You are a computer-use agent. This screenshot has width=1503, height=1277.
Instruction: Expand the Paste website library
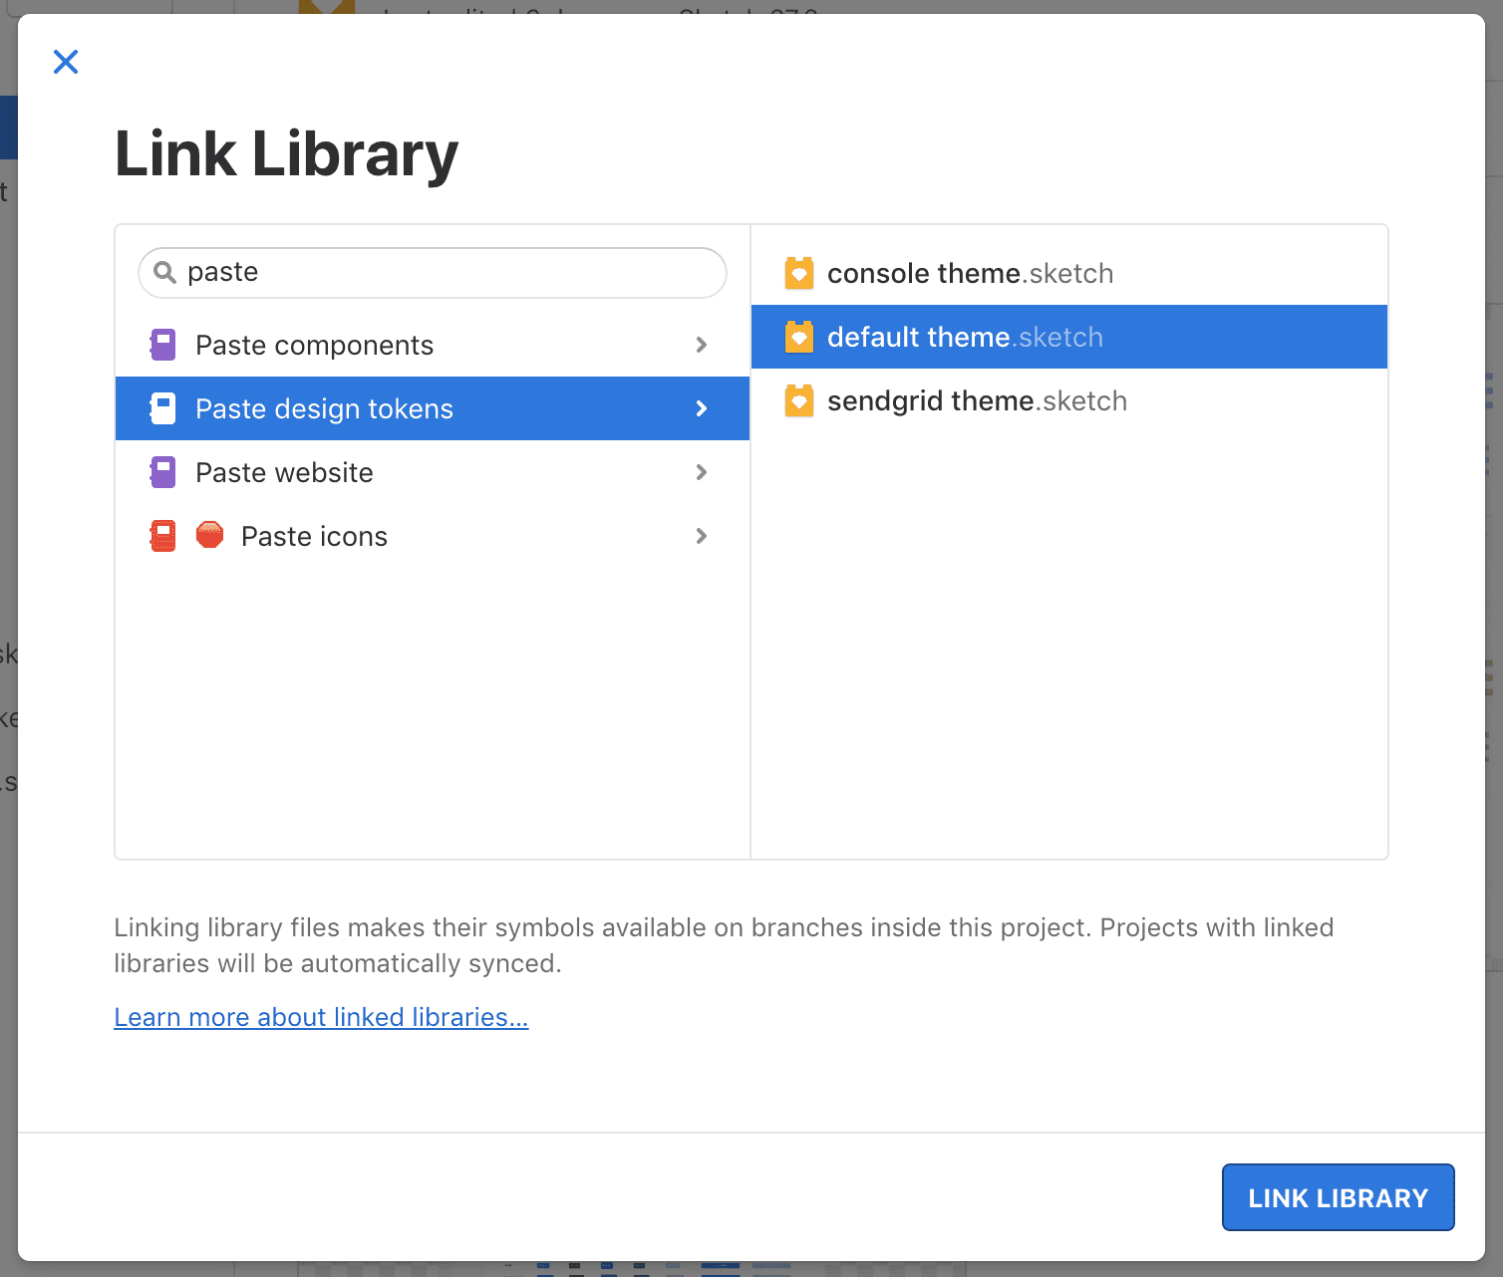tap(702, 472)
